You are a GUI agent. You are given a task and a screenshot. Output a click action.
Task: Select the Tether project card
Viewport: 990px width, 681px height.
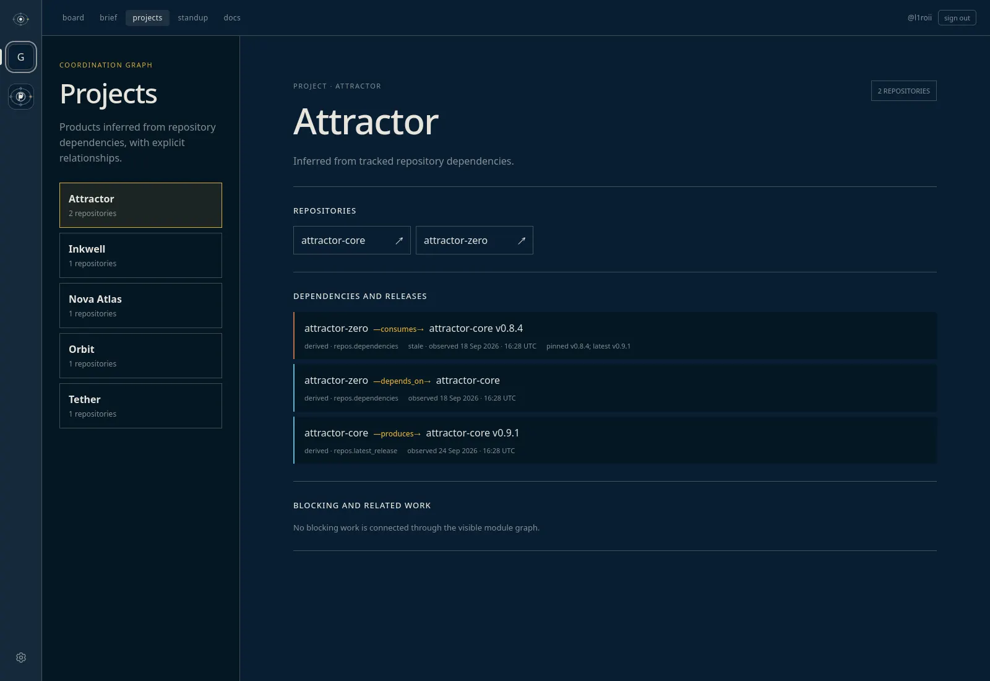pyautogui.click(x=140, y=406)
